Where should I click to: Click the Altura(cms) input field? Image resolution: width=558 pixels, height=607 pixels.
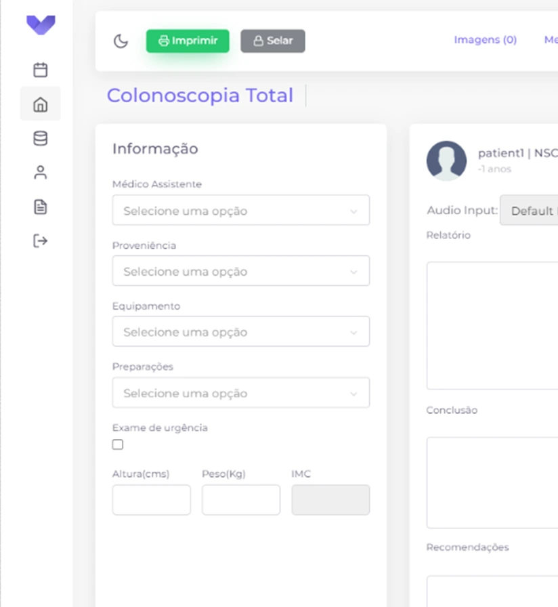point(151,499)
